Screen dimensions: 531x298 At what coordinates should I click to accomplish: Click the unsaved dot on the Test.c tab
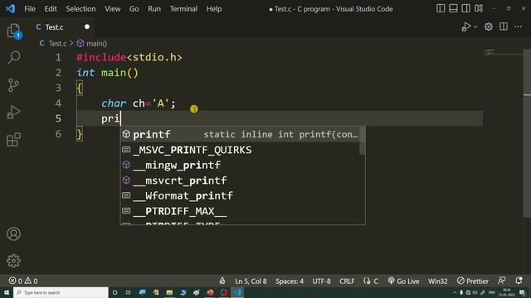point(87,27)
